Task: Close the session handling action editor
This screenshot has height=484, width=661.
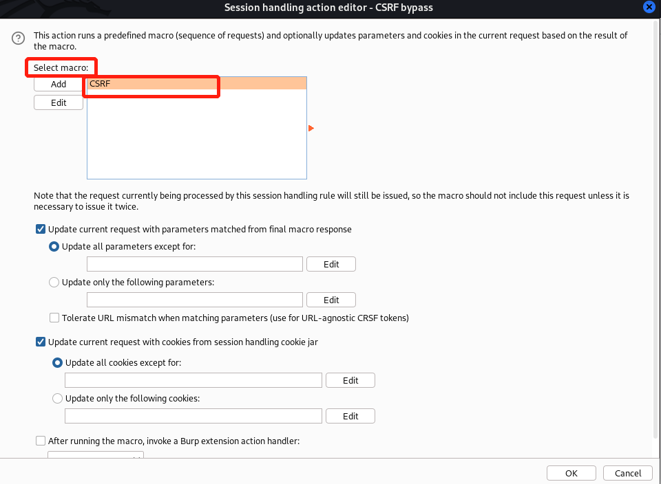Action: pos(649,7)
